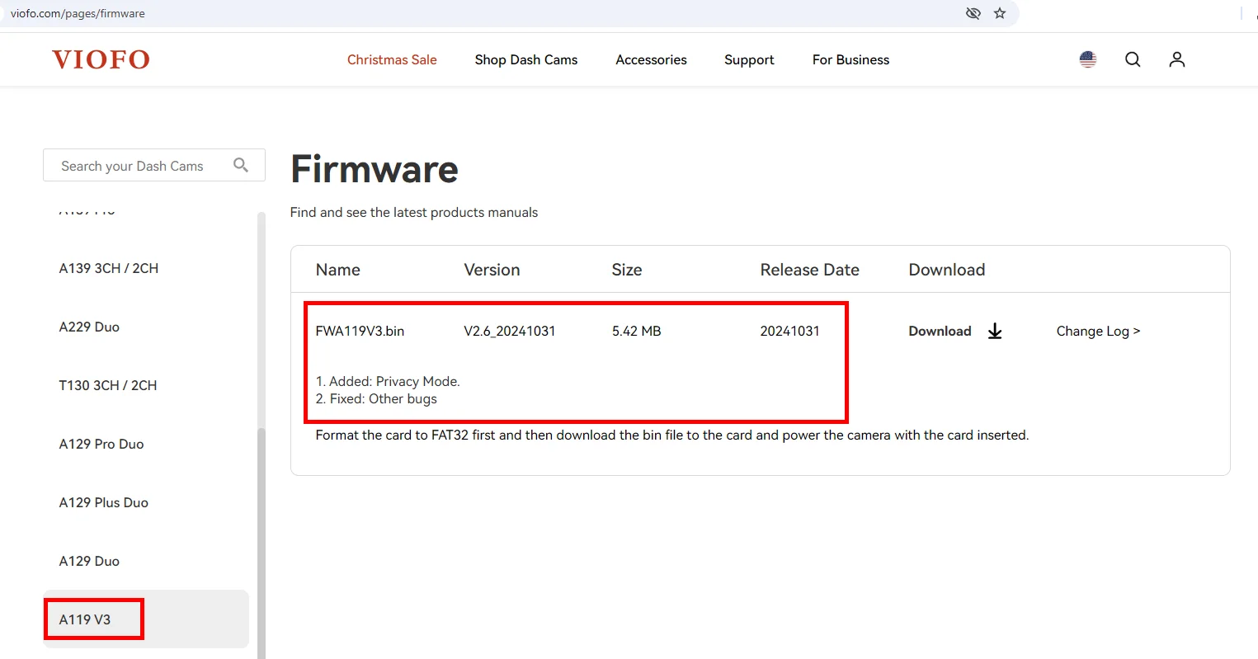Open Support menu
1258x659 pixels.
tap(749, 60)
